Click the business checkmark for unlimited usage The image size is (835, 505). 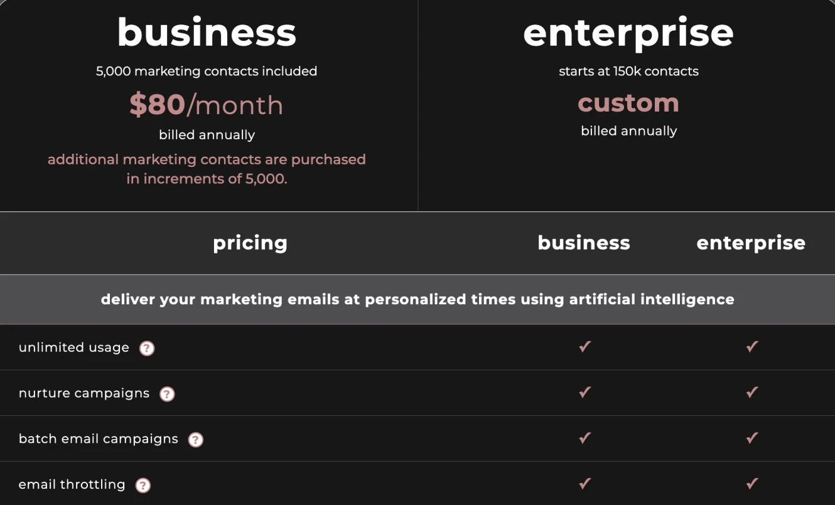point(584,347)
